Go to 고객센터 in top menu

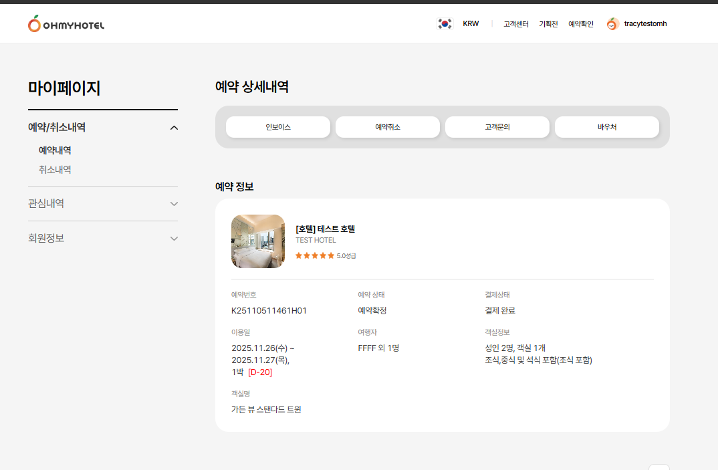coord(516,24)
